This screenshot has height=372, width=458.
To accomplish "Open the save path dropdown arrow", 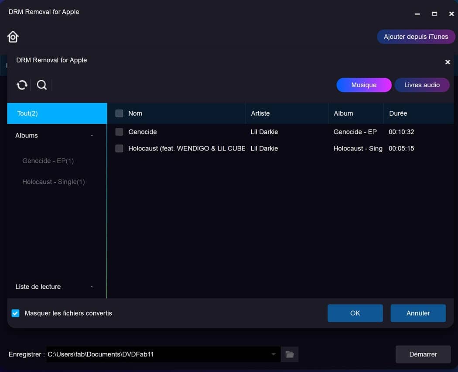I will point(273,354).
